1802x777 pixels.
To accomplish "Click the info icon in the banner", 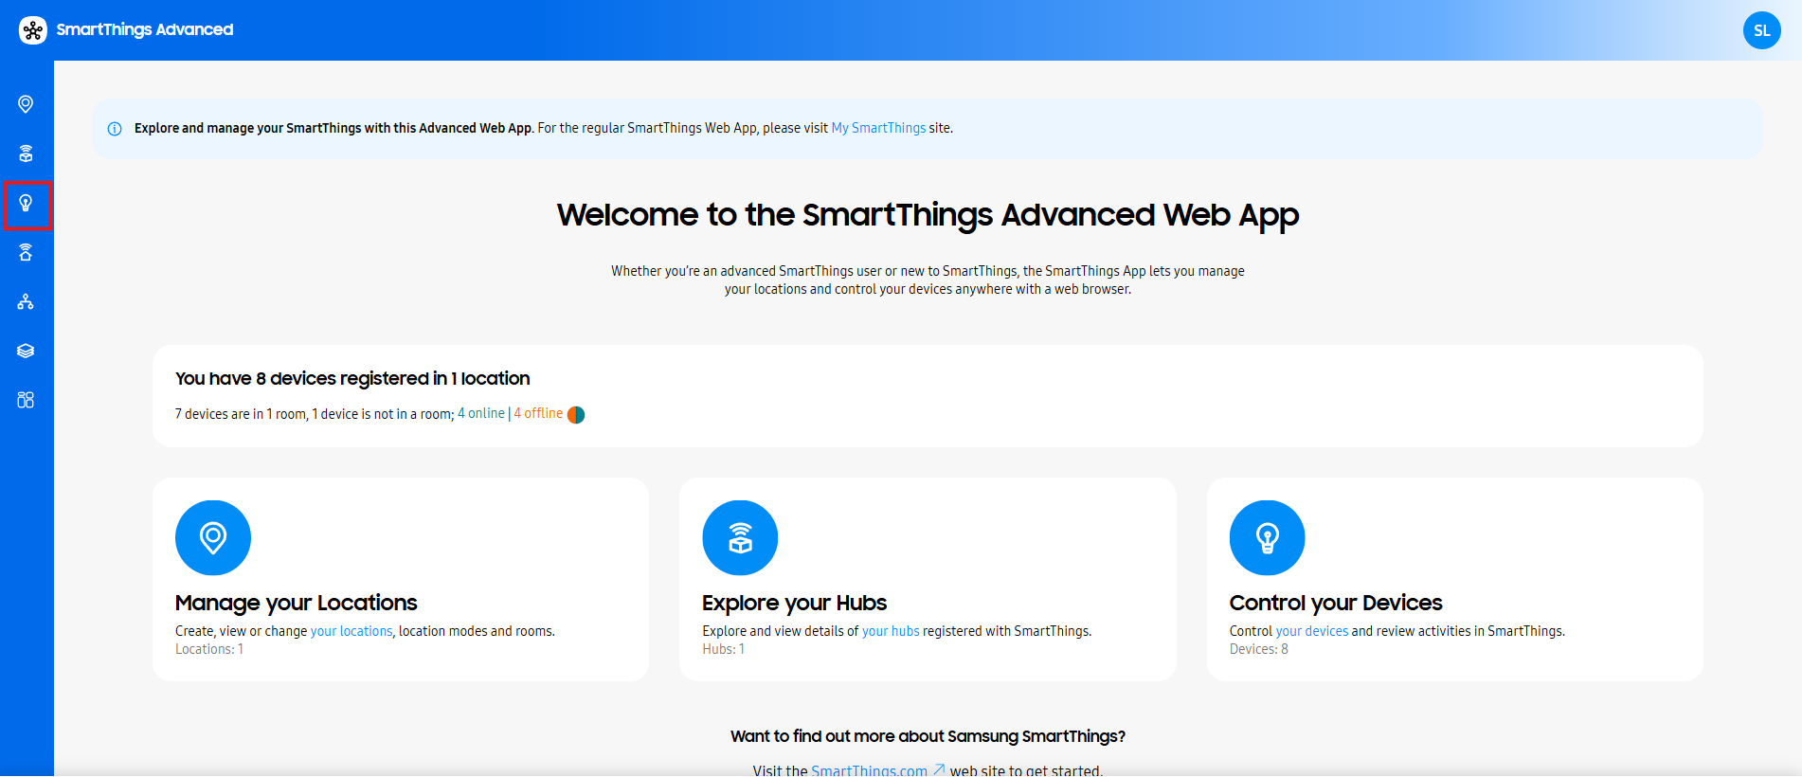I will pos(115,129).
